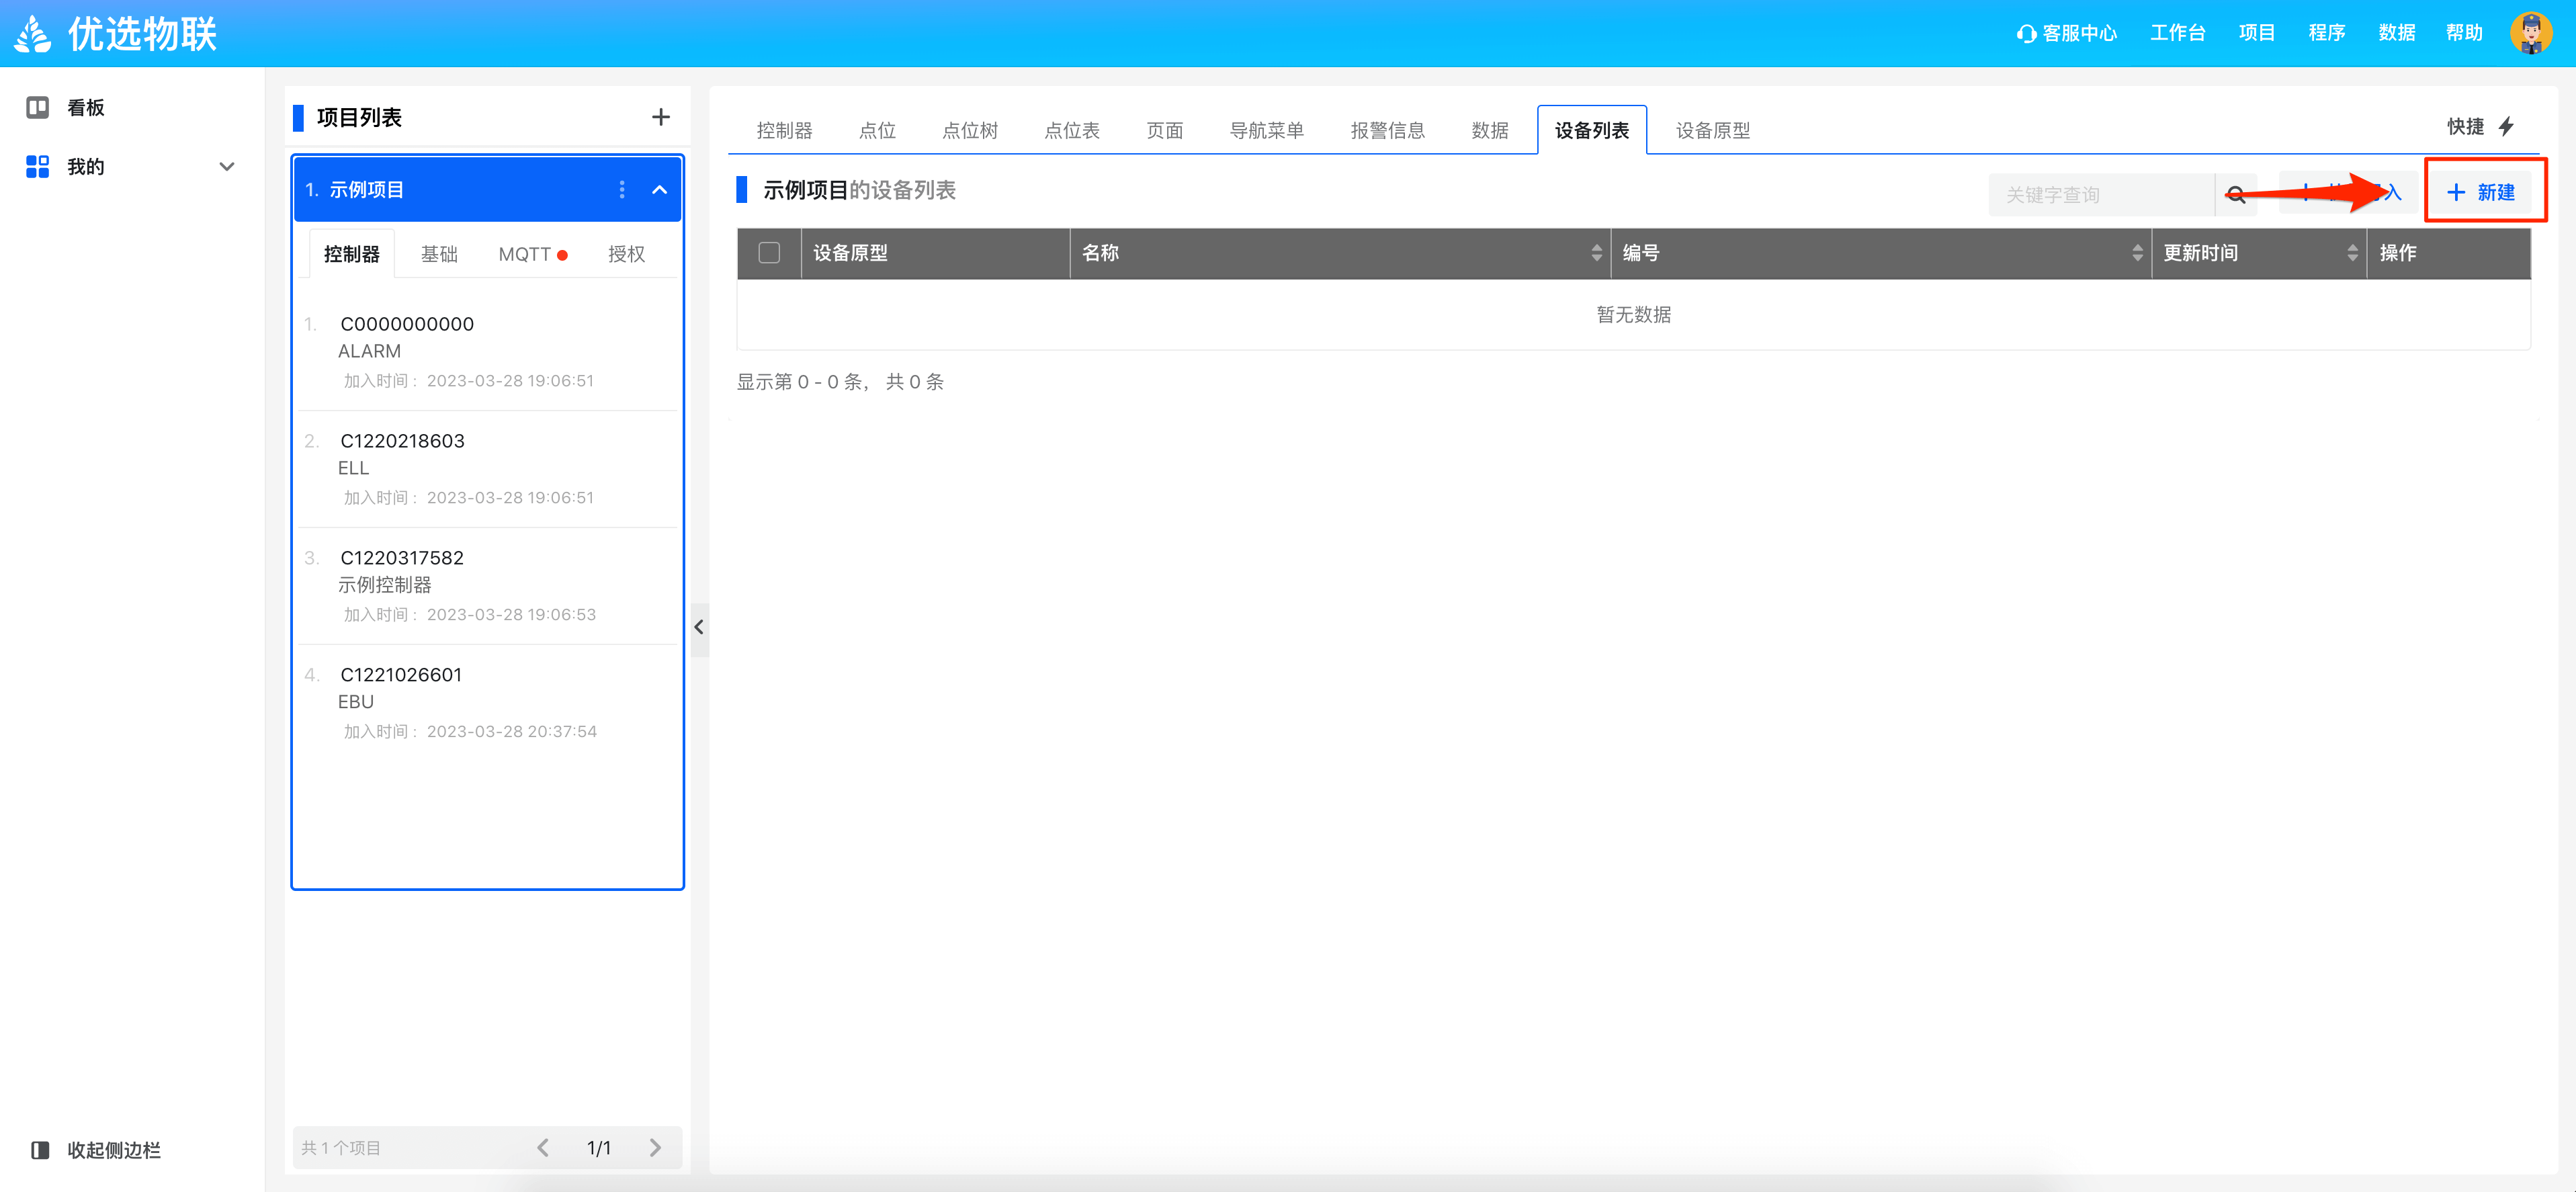Go to next page of projects

click(x=655, y=1148)
